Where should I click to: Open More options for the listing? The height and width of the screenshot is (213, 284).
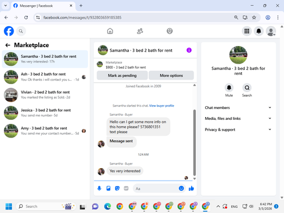(172, 76)
